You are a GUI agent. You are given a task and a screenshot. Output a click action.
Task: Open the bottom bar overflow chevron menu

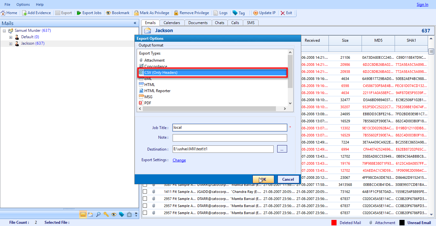point(136,214)
